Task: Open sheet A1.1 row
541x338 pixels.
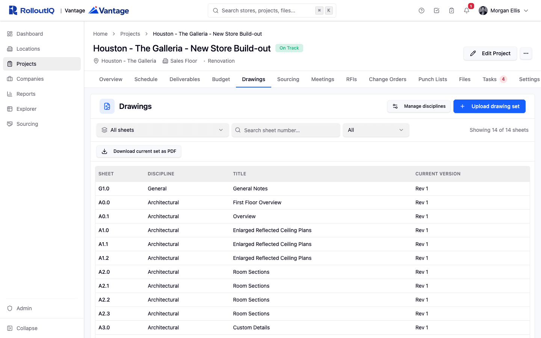Action: coord(313,244)
